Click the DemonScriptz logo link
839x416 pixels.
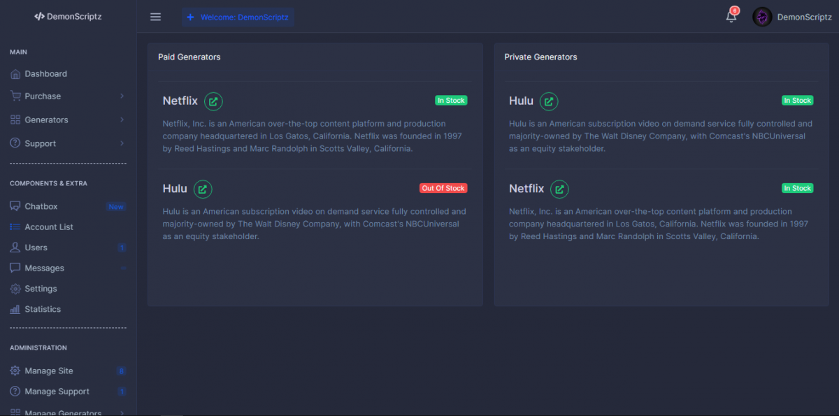coord(68,17)
